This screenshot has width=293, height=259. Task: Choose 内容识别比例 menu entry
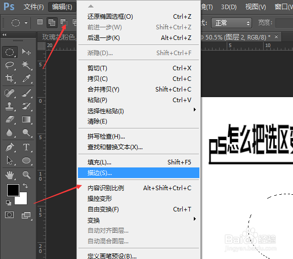[x=139, y=188]
